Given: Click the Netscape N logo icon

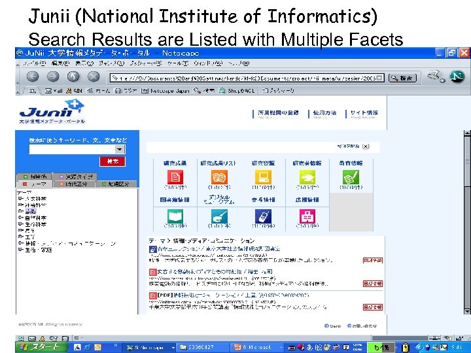Looking at the screenshot, I should coord(457,76).
